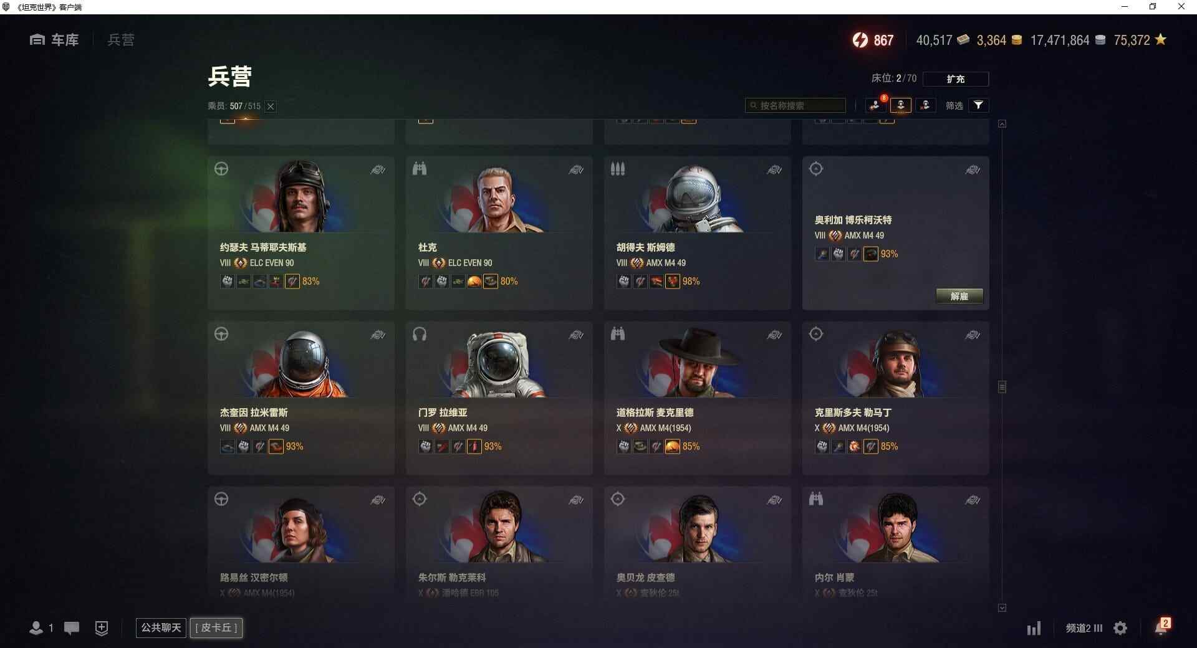Viewport: 1197px width, 648px height.
Task: Go back to 车库 garage
Action: coord(54,40)
